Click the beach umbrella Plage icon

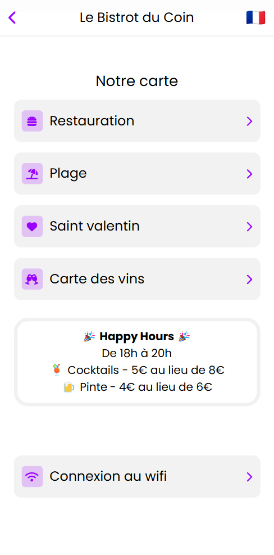(x=32, y=174)
